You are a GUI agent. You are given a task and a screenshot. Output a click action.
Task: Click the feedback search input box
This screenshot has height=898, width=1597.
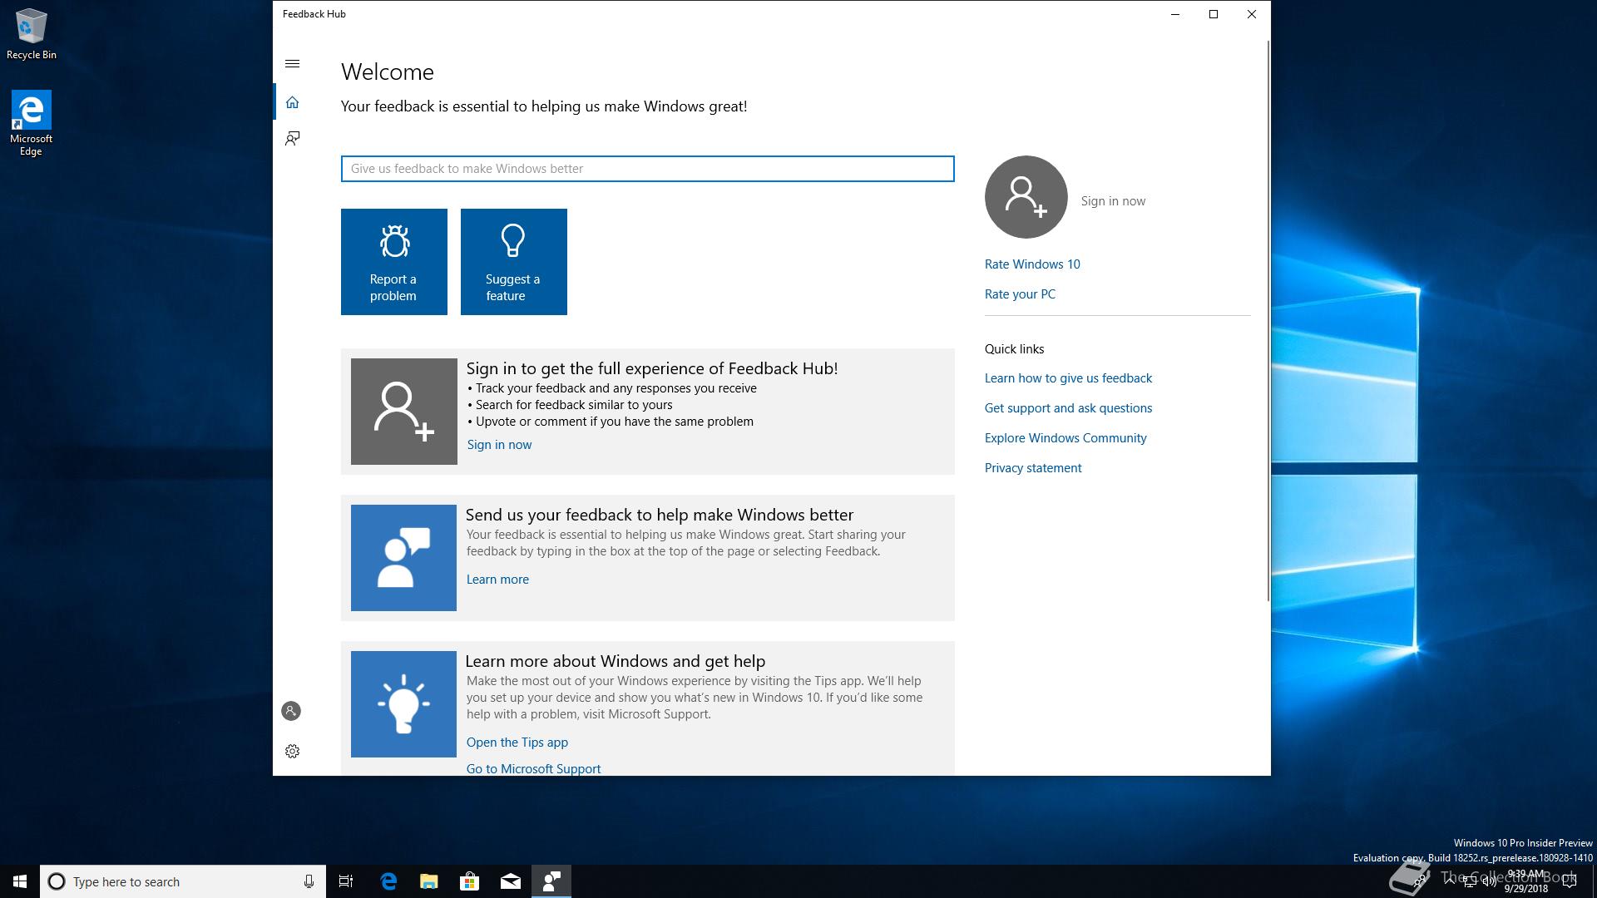pyautogui.click(x=647, y=169)
